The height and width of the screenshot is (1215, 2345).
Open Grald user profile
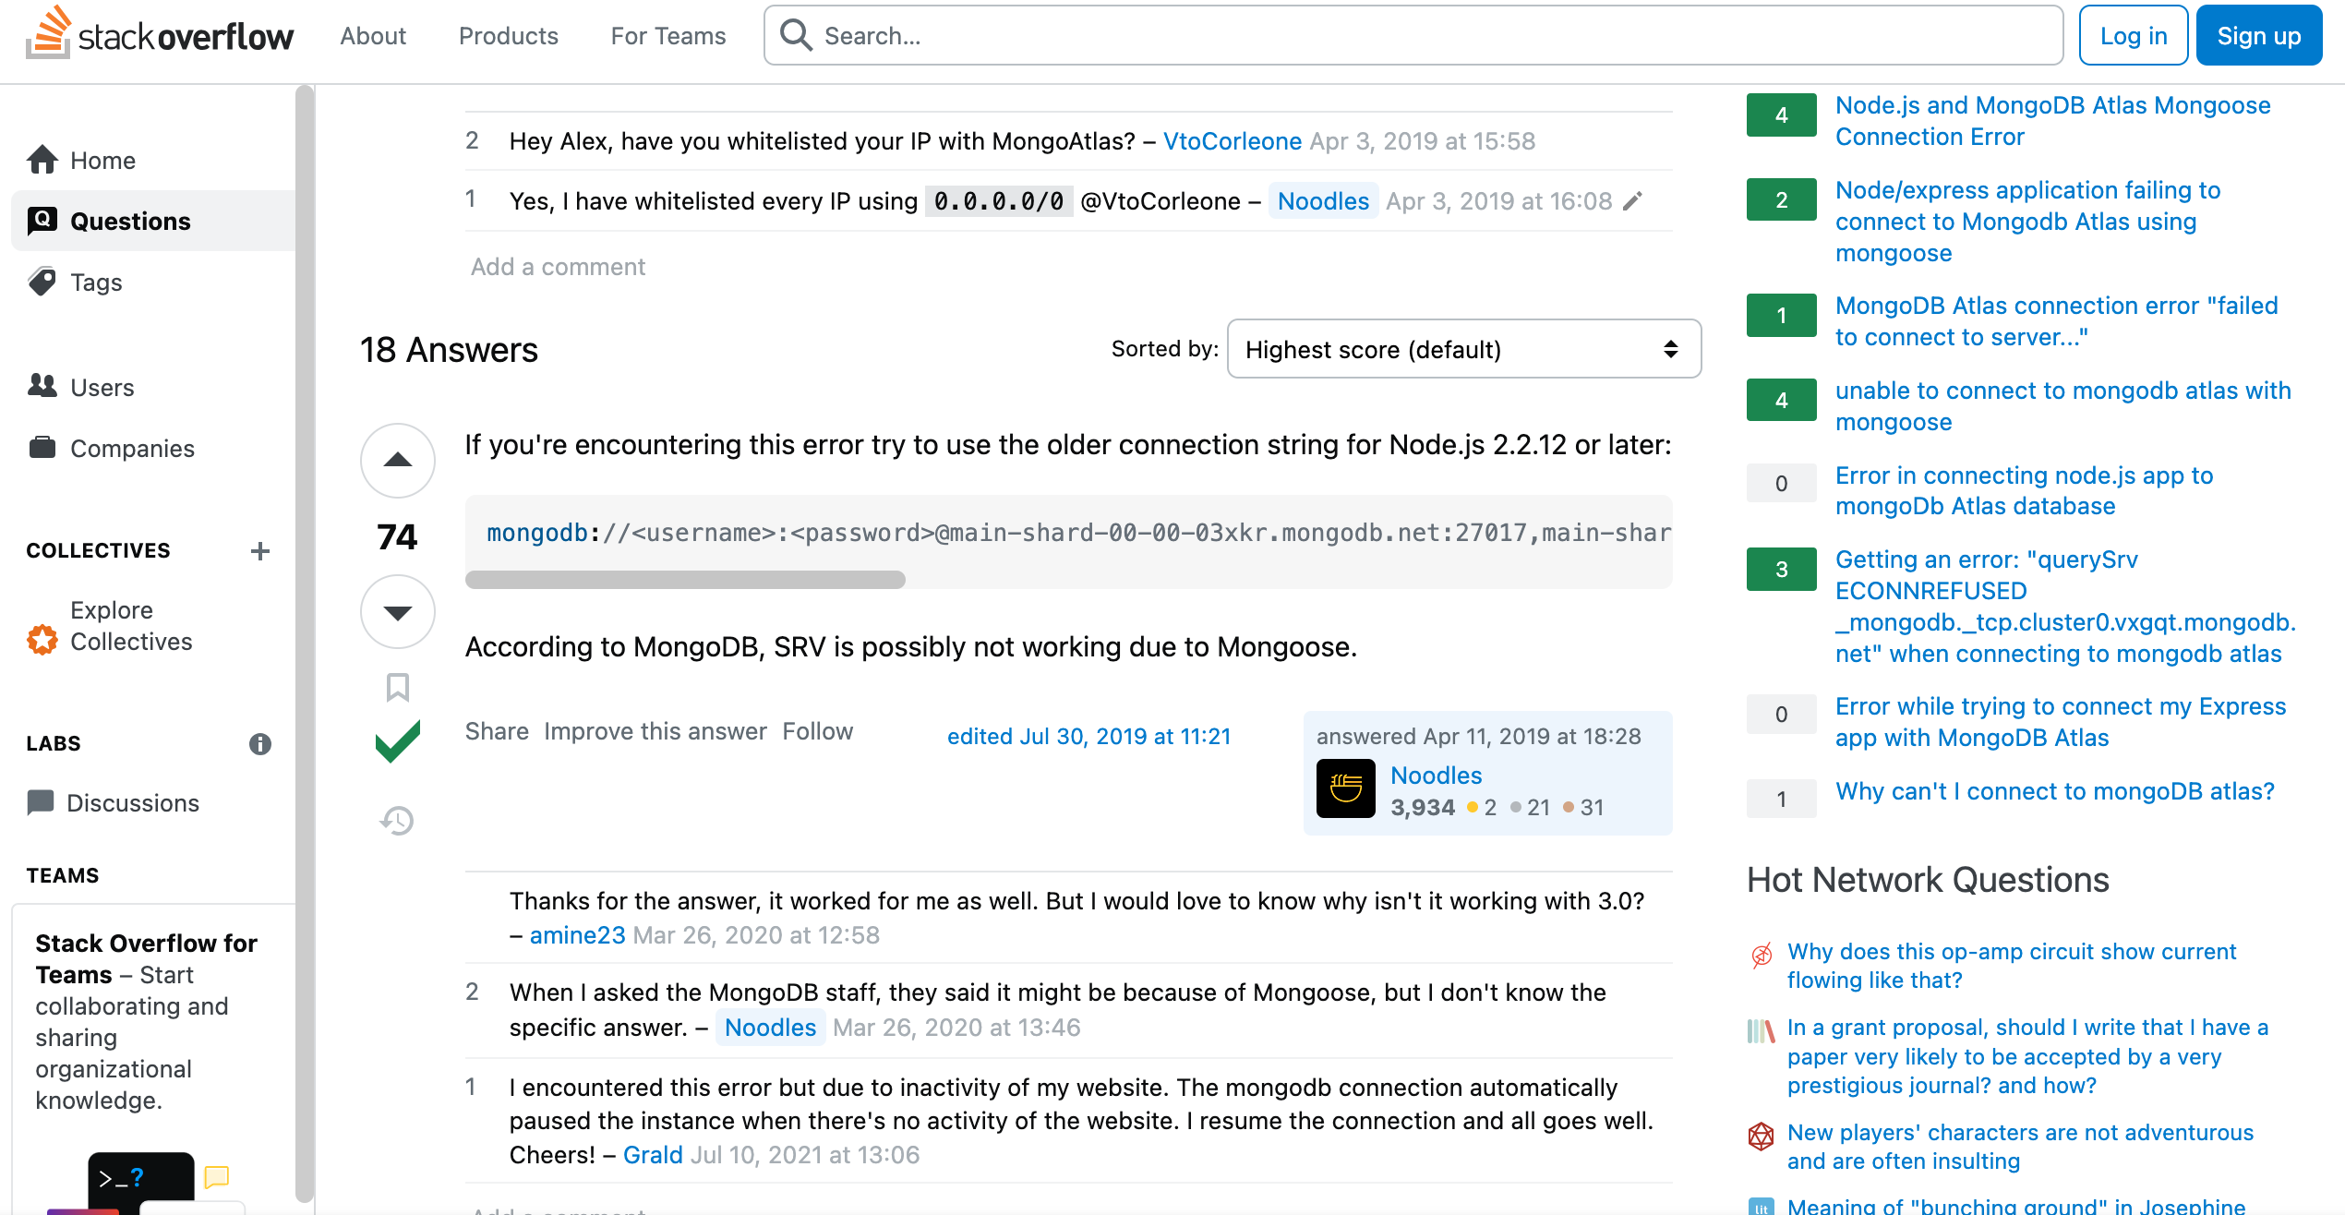point(653,1155)
